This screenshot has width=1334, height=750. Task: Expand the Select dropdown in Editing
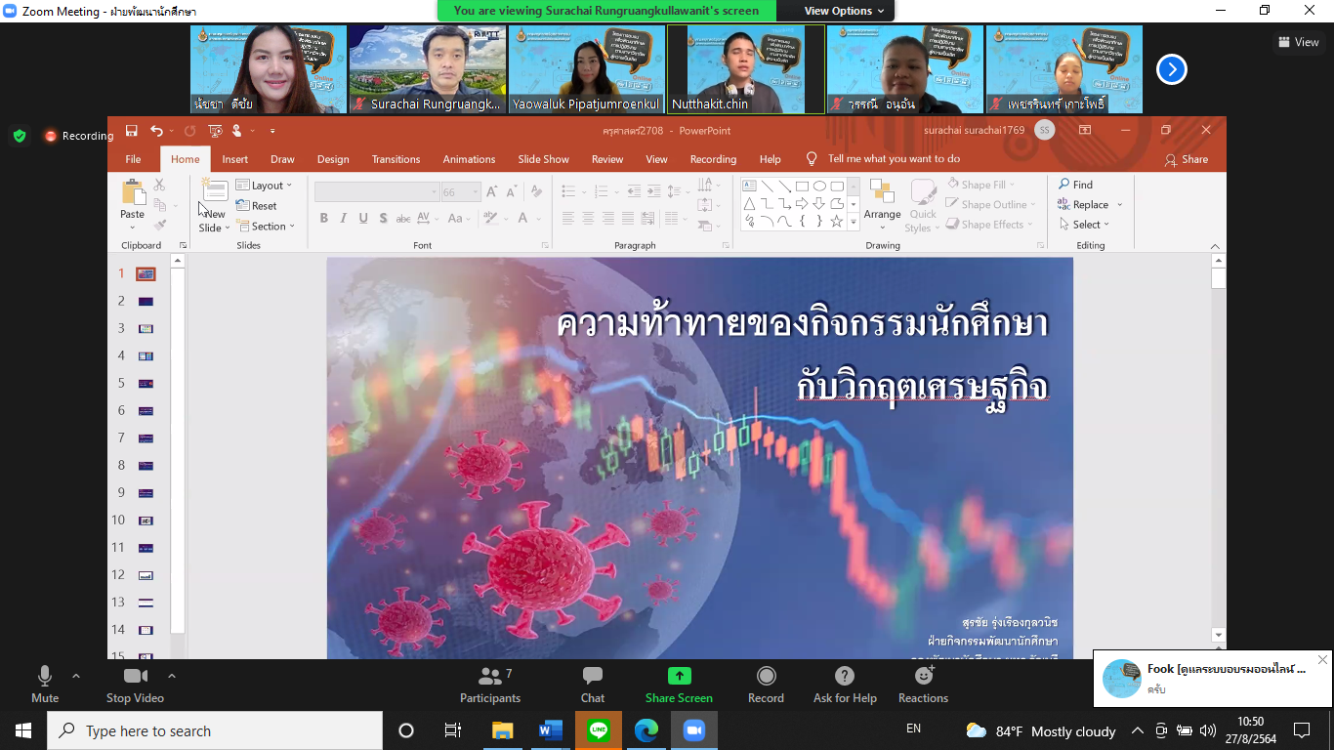click(1084, 225)
